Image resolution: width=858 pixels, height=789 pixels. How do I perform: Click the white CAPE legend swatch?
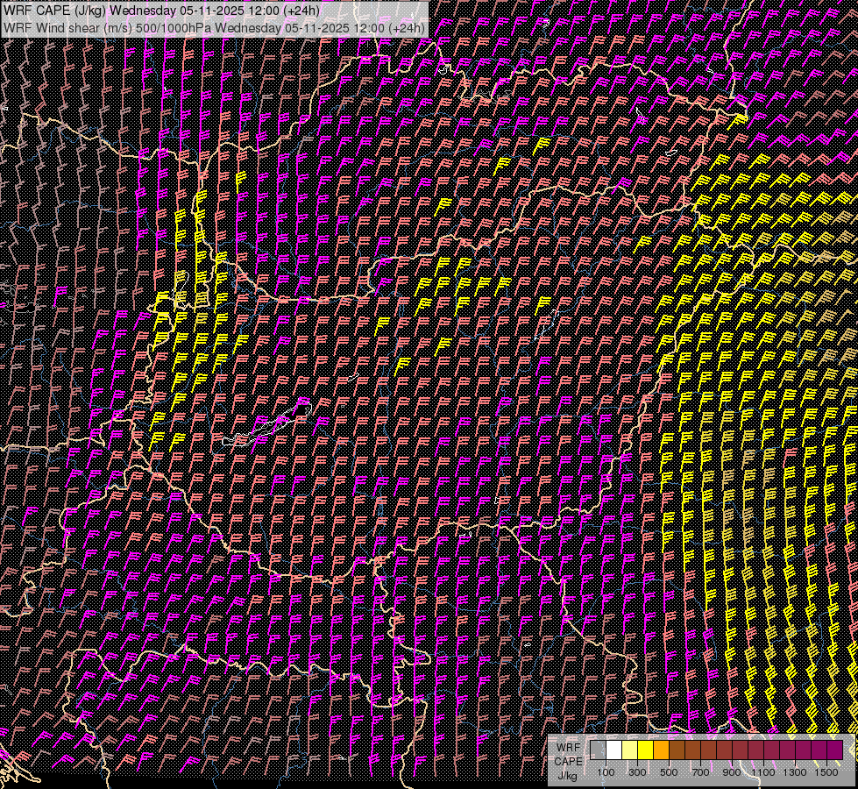tap(614, 750)
